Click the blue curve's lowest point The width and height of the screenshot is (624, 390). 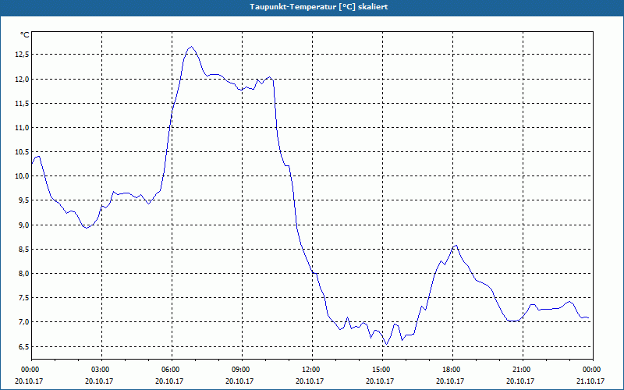point(386,344)
